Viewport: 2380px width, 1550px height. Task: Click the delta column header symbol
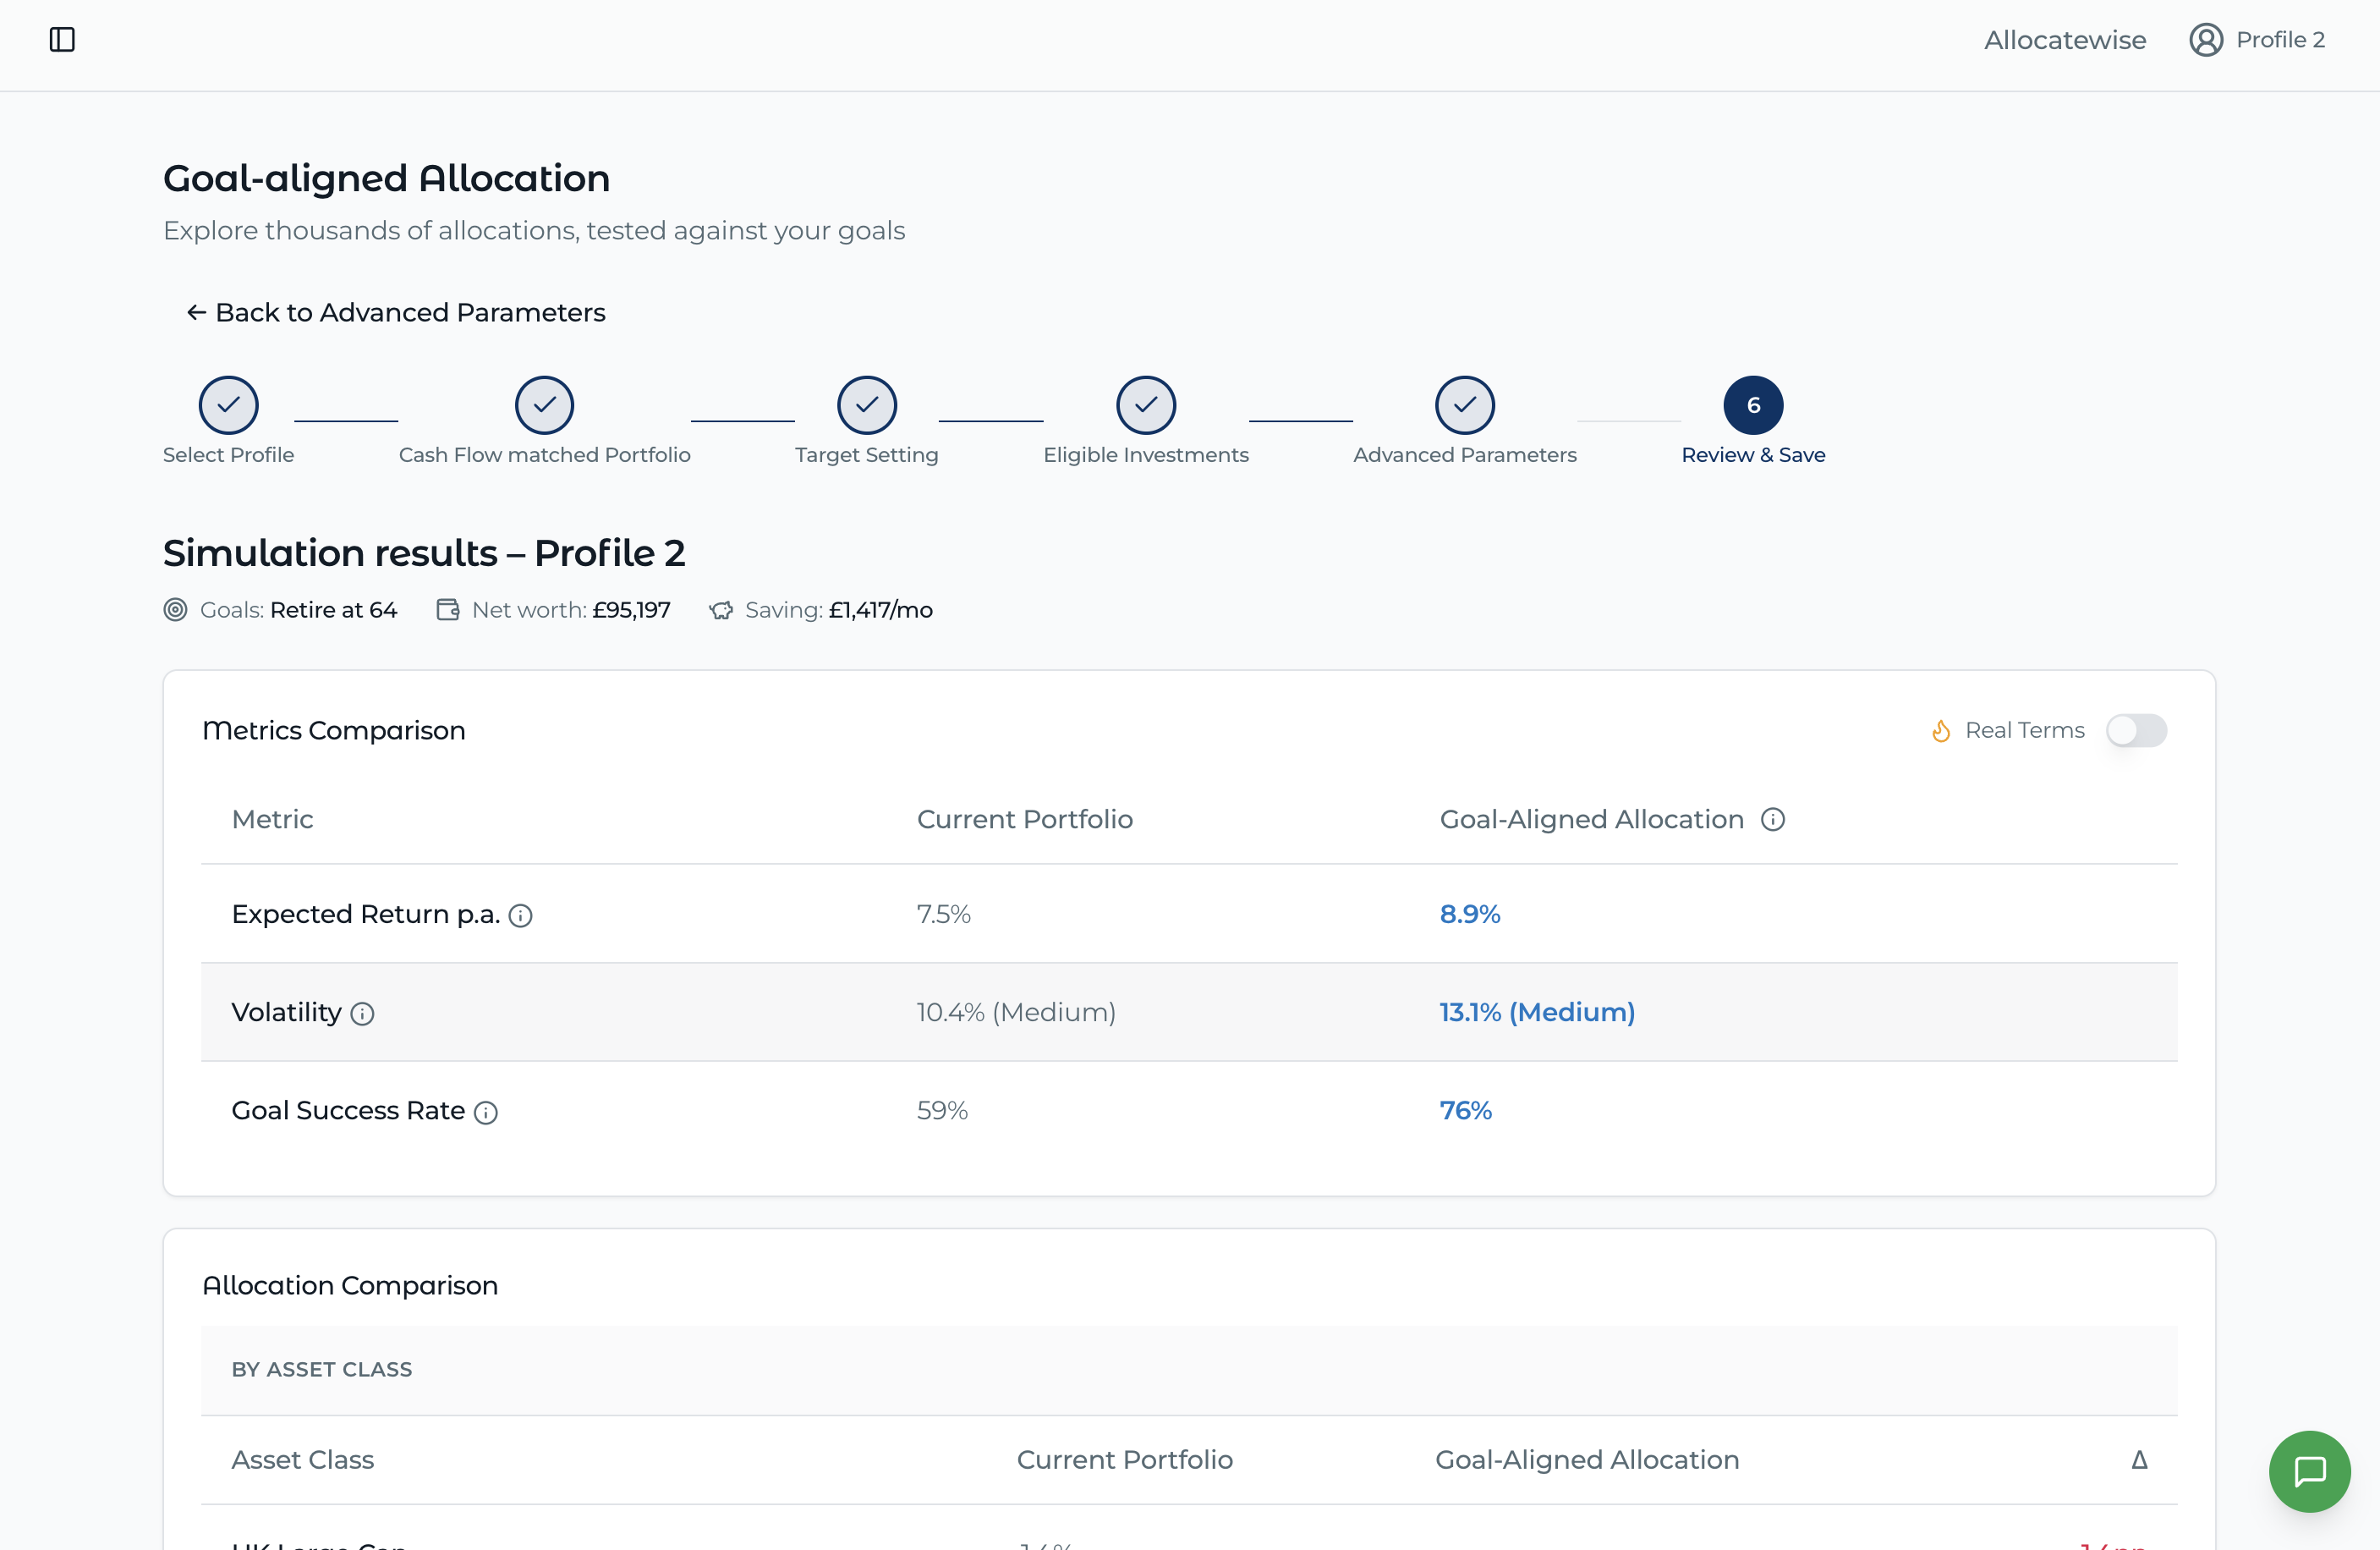coord(2139,1460)
